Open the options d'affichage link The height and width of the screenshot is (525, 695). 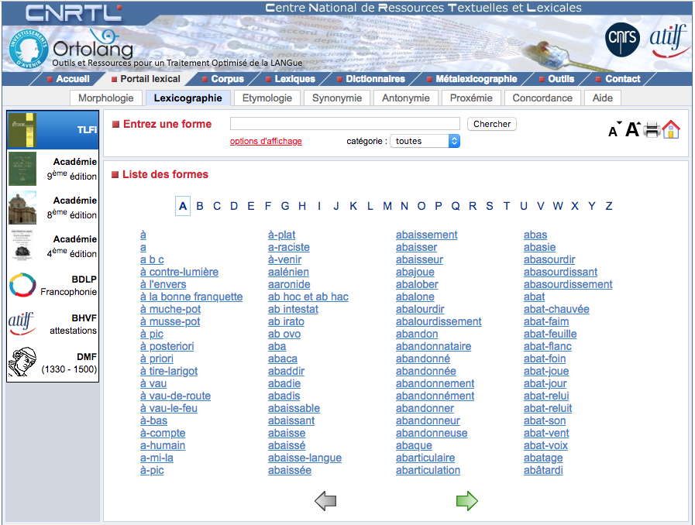266,141
